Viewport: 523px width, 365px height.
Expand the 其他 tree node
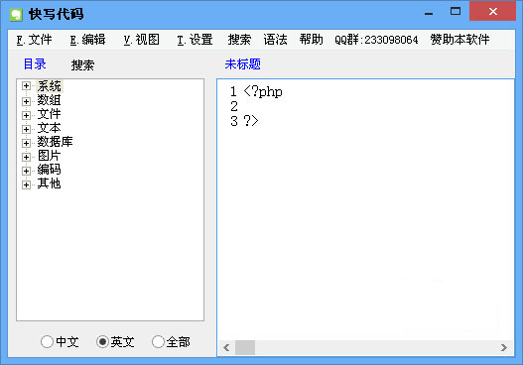[26, 184]
